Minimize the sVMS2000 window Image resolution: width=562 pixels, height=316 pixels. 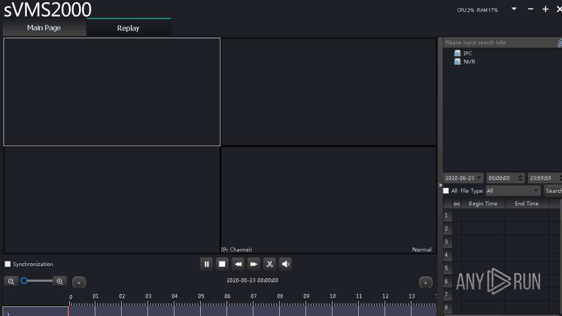pyautogui.click(x=531, y=9)
